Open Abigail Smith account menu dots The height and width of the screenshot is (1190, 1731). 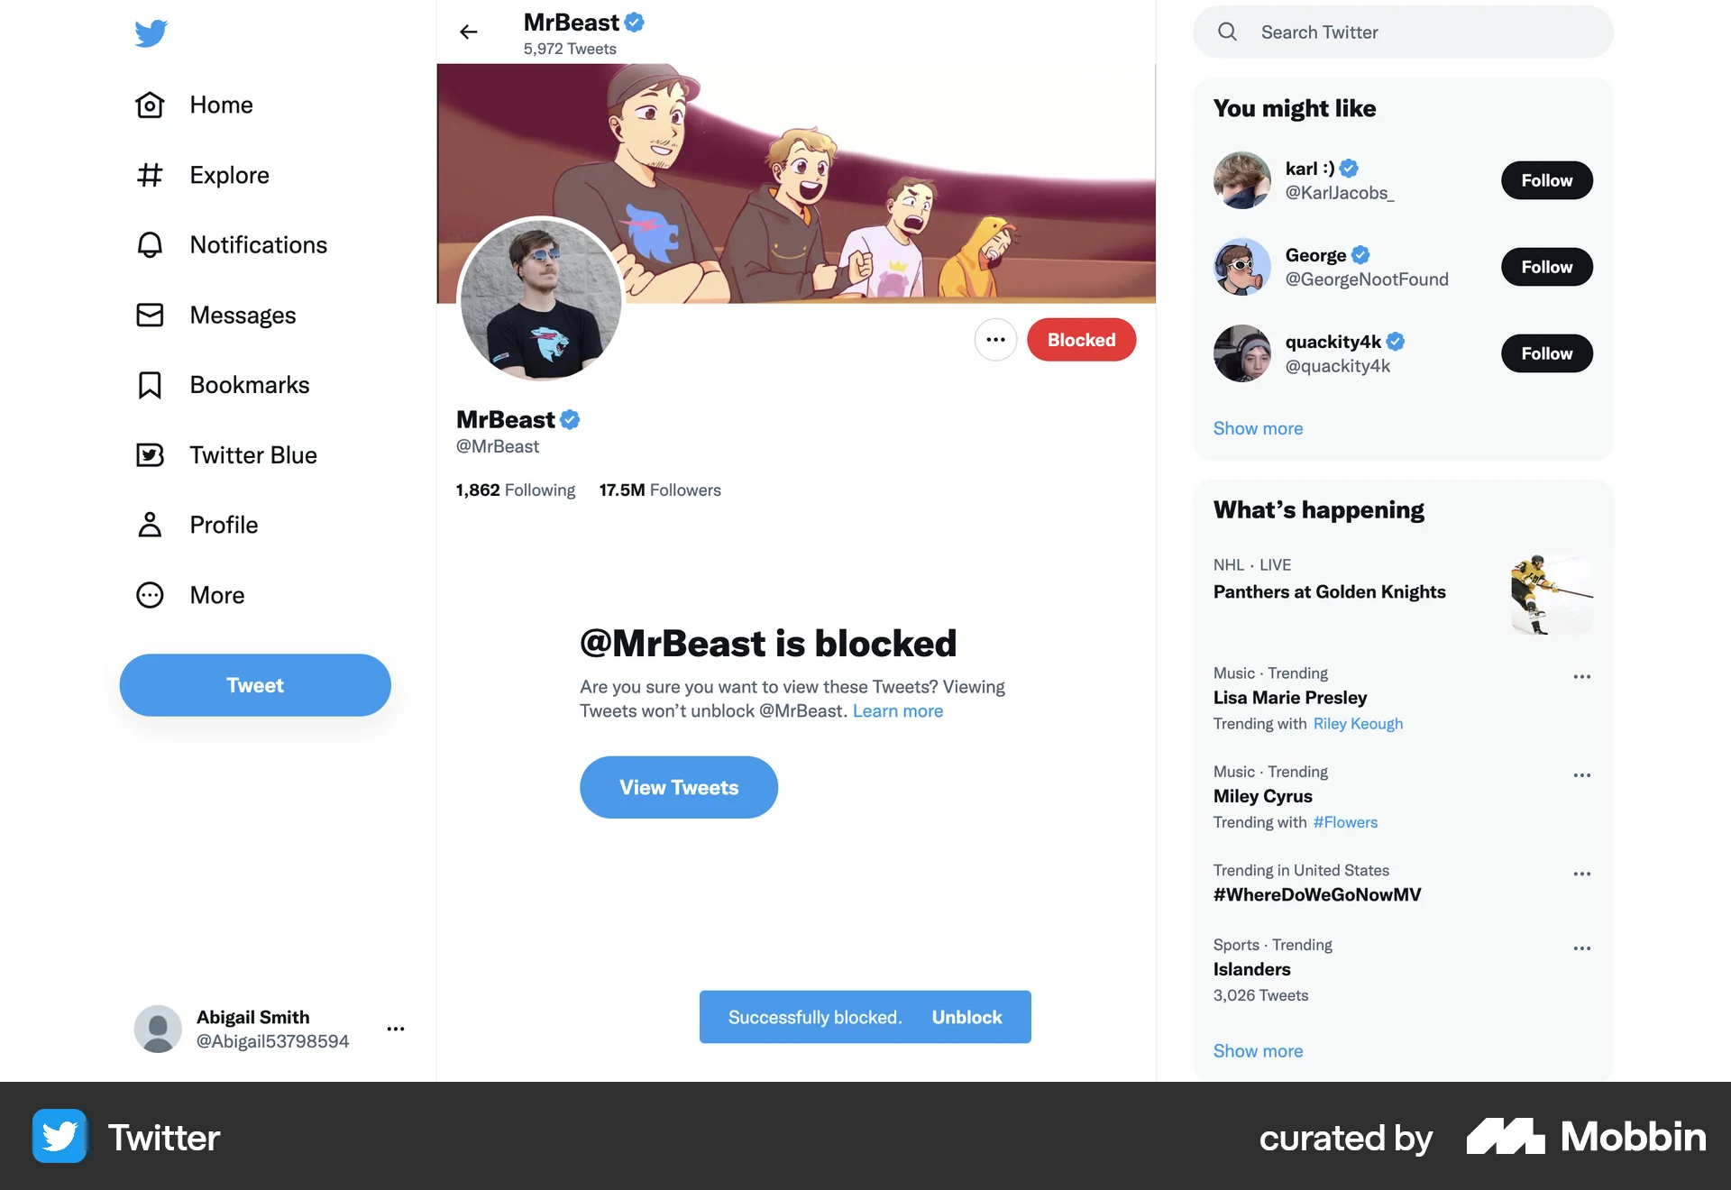(x=395, y=1029)
